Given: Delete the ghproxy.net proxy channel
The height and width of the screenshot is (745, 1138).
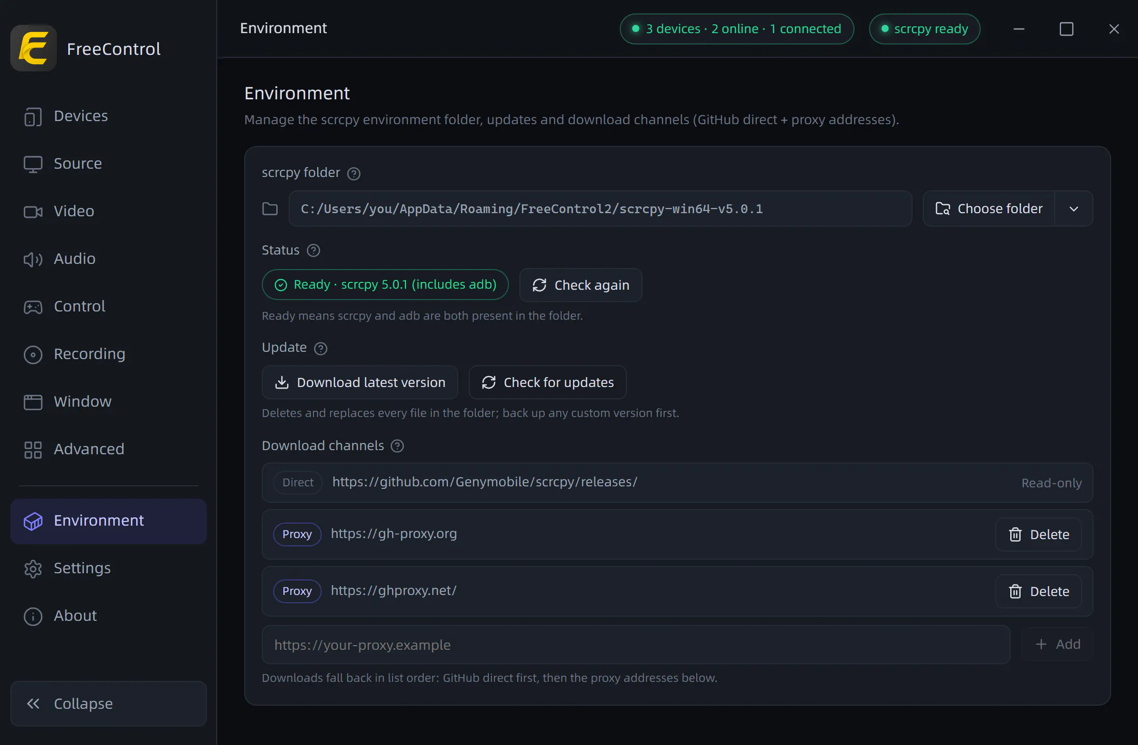Looking at the screenshot, I should pos(1039,591).
